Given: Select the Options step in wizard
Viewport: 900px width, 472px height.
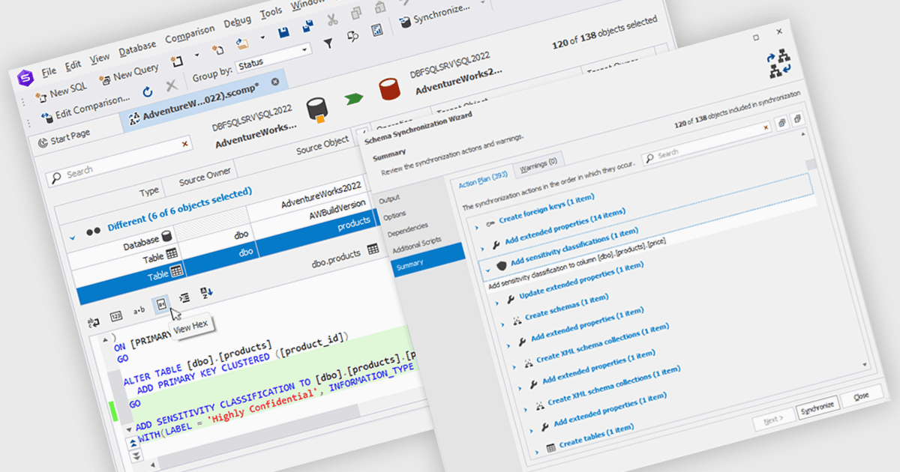Looking at the screenshot, I should [394, 214].
